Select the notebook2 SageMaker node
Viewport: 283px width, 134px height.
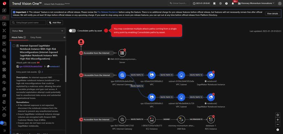[x=211, y=97]
